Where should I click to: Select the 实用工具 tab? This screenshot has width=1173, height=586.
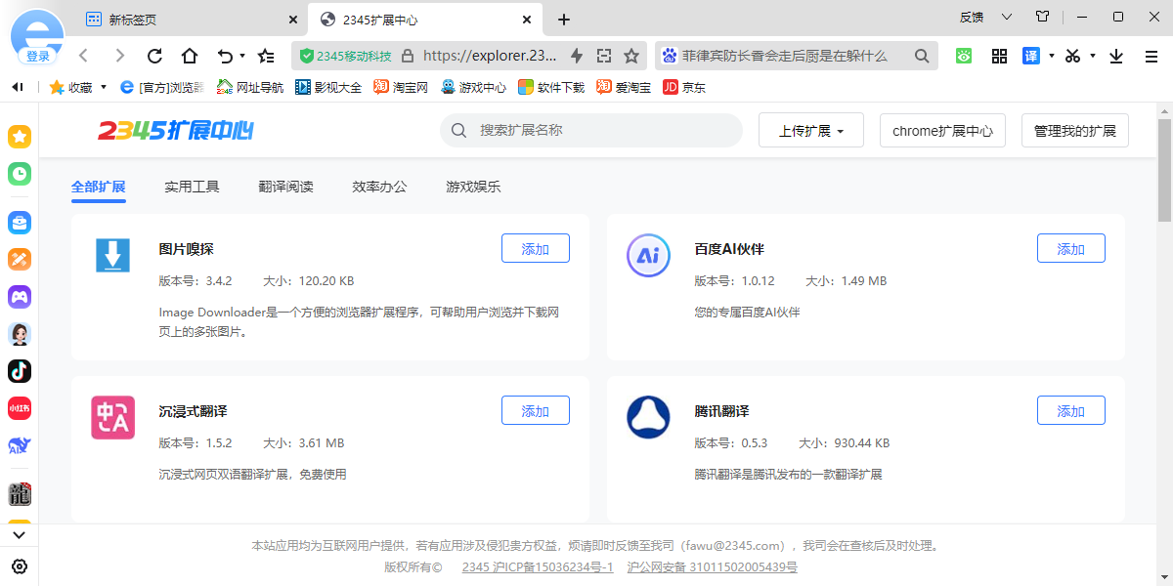[x=192, y=187]
